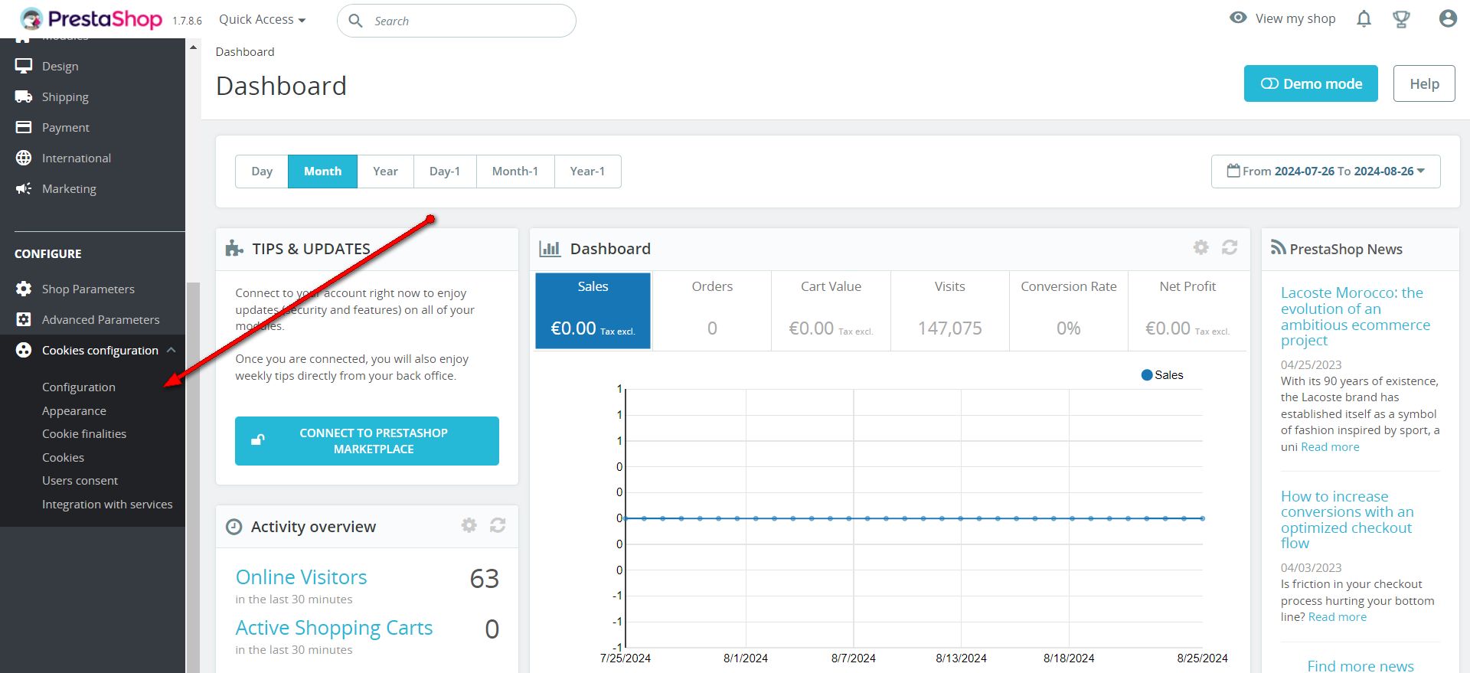Click the Activity overview clock icon
The width and height of the screenshot is (1470, 673).
(234, 527)
